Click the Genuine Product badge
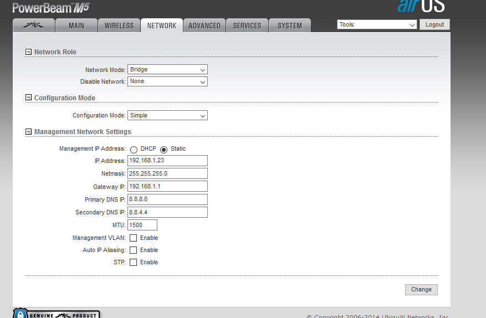Viewport: 486px width, 318px height. [x=57, y=314]
